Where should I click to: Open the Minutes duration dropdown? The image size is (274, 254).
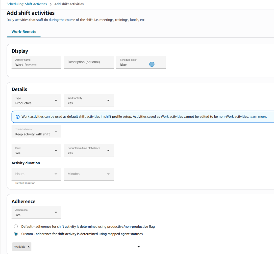click(x=89, y=174)
